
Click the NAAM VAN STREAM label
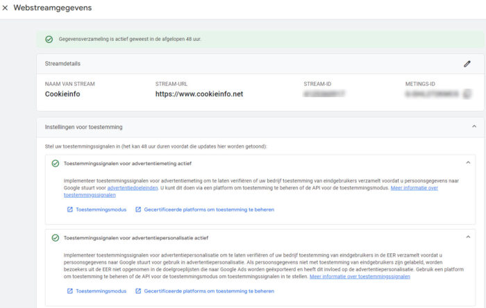69,84
